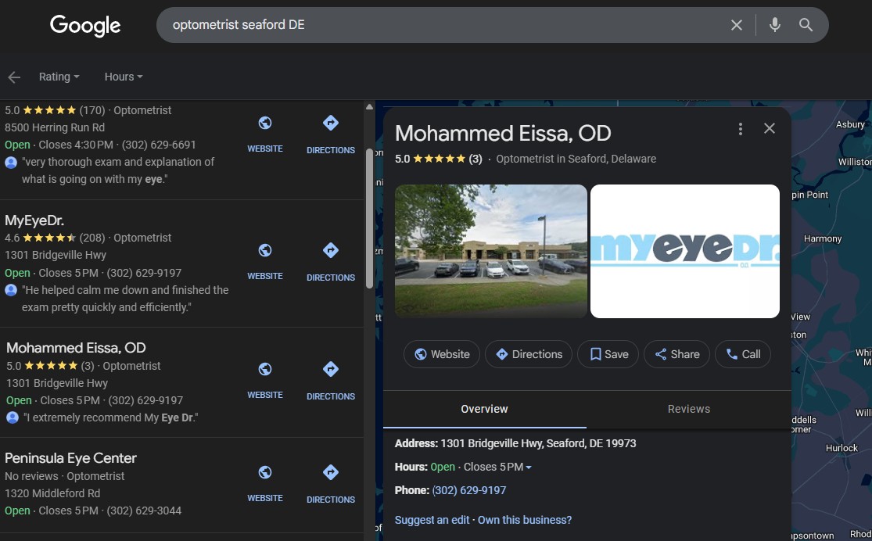The height and width of the screenshot is (541, 872).
Task: Go back using the left arrow icon
Action: click(x=14, y=77)
